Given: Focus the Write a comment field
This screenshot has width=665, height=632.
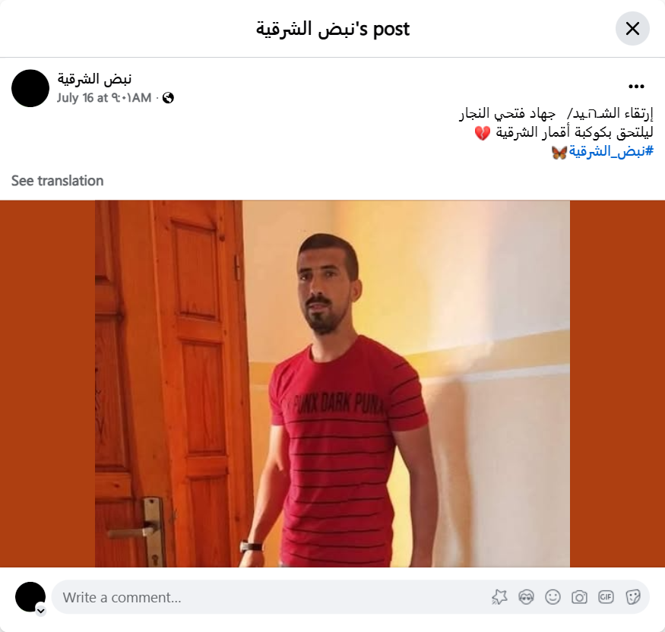Looking at the screenshot, I should point(271,597).
